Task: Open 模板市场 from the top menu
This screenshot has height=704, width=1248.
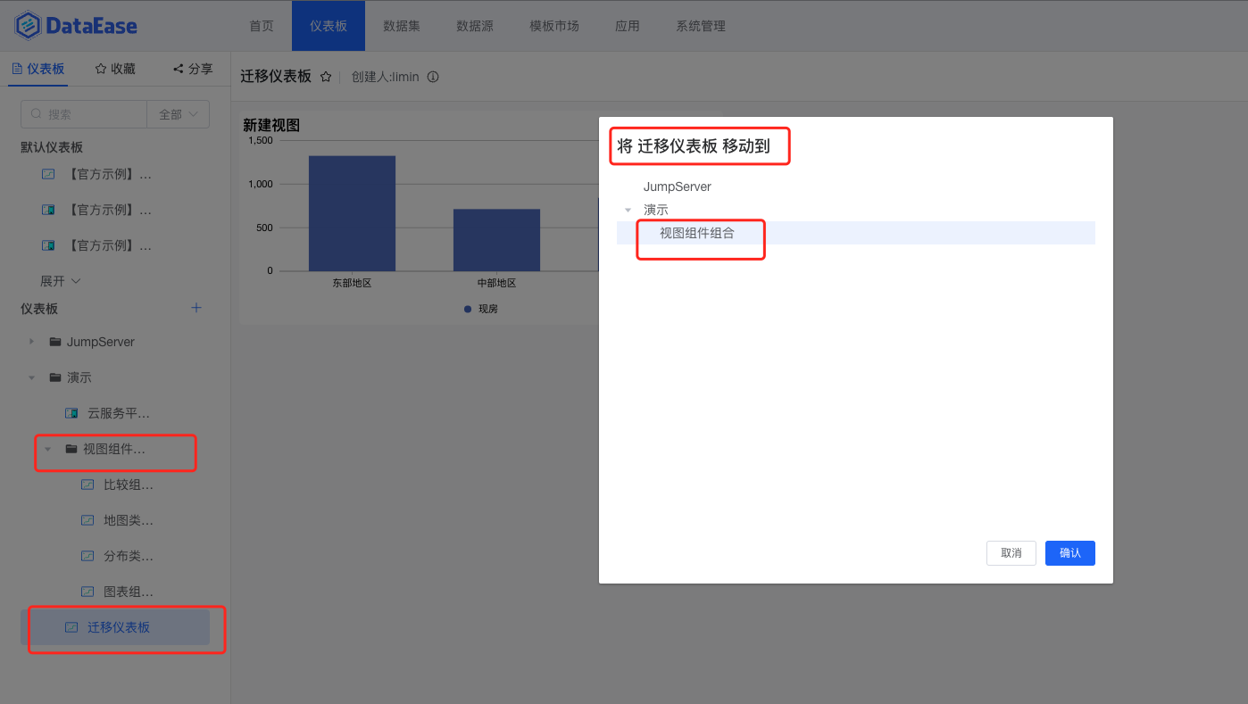Action: pos(553,26)
